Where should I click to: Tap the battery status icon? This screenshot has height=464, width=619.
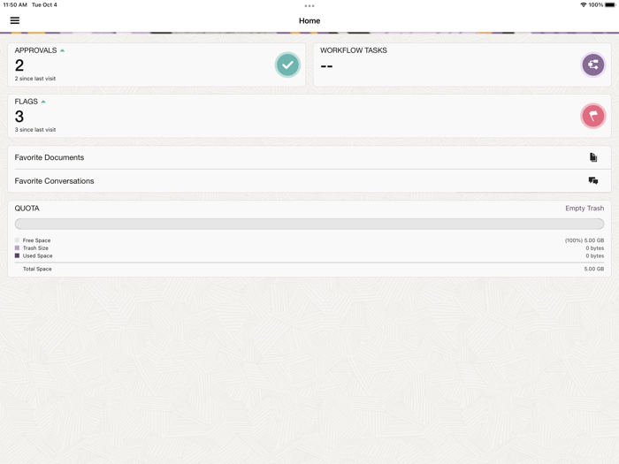(611, 4)
